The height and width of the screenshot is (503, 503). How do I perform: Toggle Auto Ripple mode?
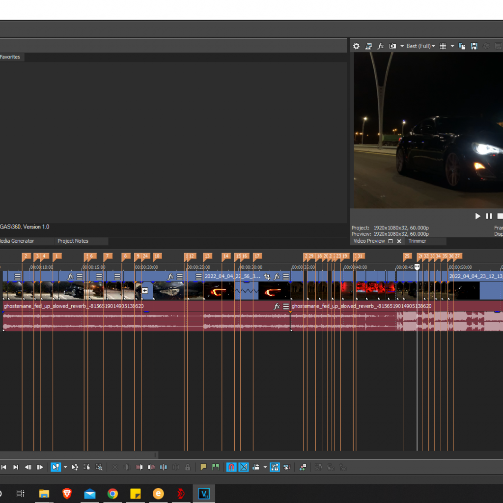(x=255, y=467)
